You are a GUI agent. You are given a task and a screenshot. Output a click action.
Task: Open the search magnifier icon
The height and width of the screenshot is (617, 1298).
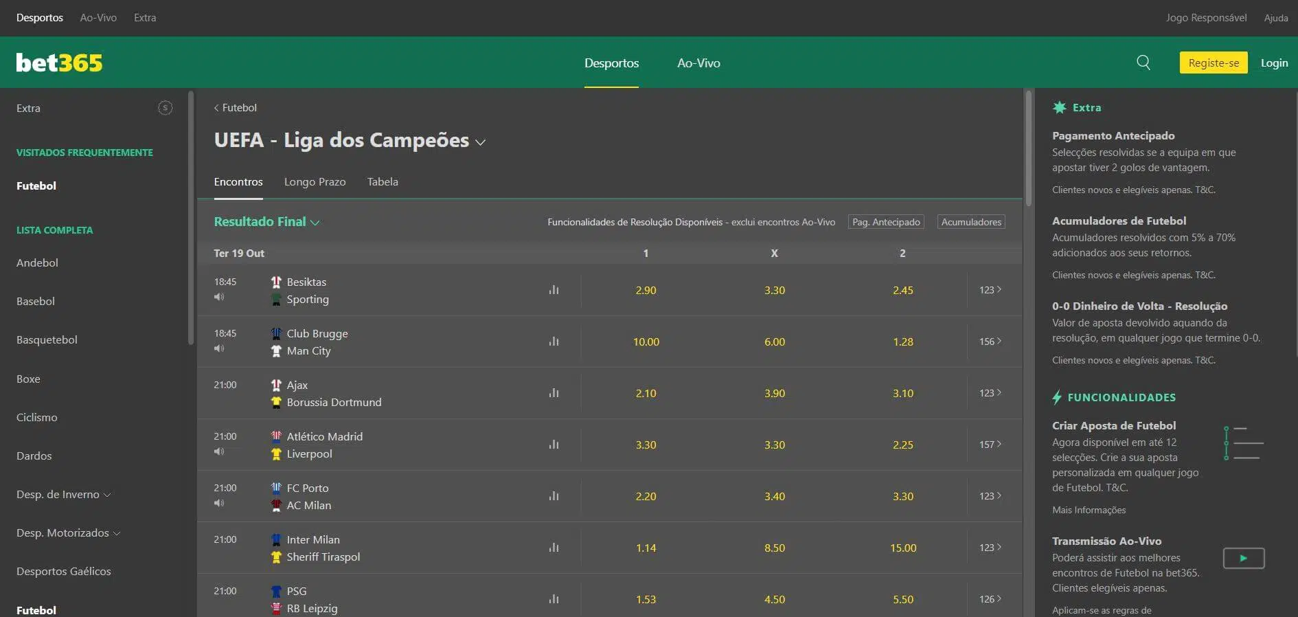(x=1143, y=63)
